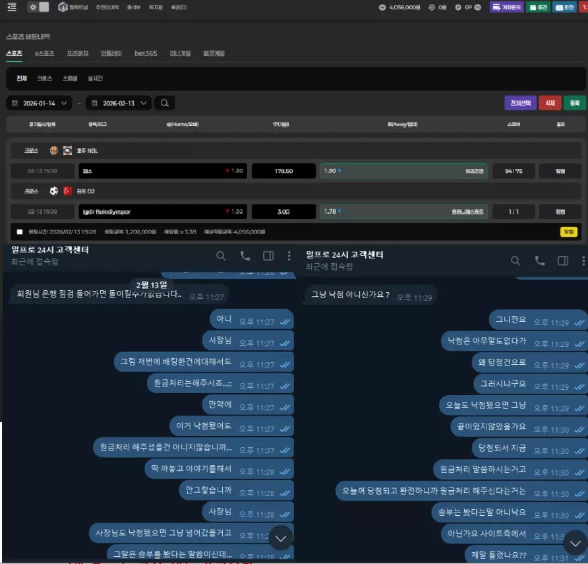The width and height of the screenshot is (588, 564).
Task: Click the purple 전체선택 button
Action: coord(520,104)
